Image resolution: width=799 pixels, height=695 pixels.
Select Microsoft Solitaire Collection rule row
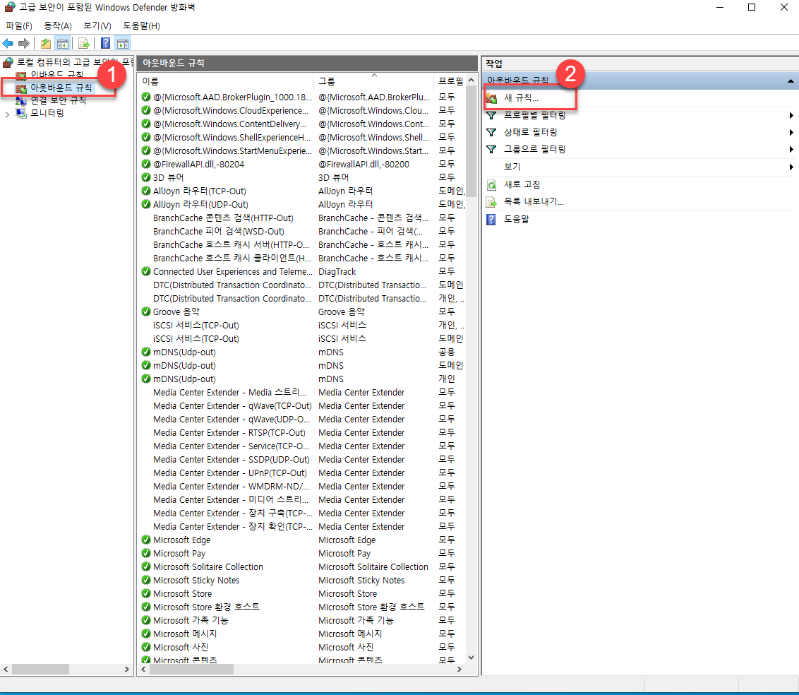click(x=208, y=566)
